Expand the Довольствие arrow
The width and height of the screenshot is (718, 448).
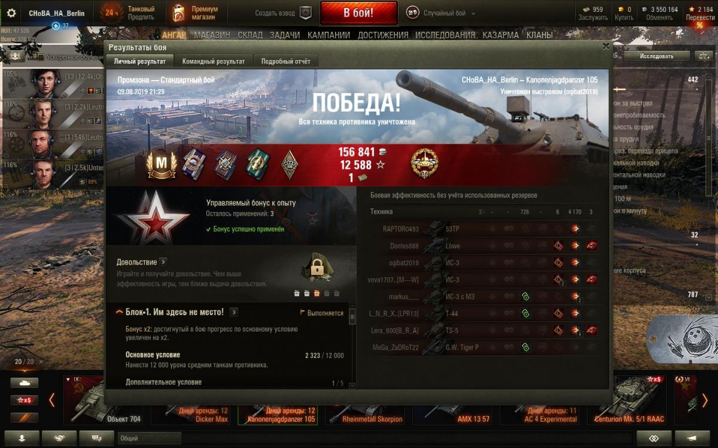(x=163, y=262)
